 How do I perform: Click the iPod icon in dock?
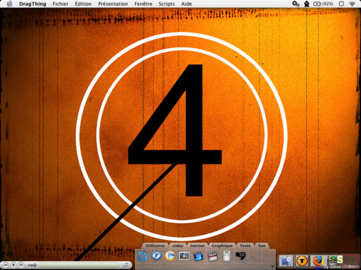tap(227, 256)
